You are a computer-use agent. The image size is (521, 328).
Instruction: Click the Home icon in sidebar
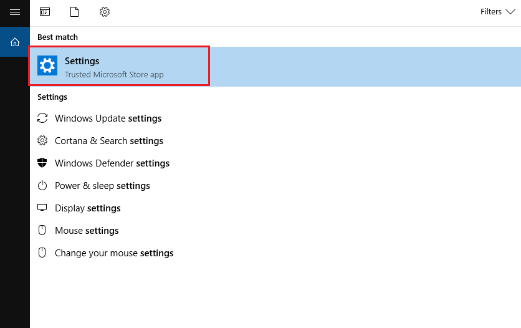pos(14,42)
